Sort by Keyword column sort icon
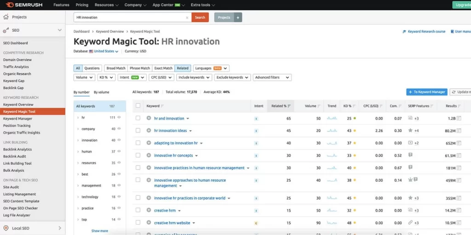 tap(162, 106)
